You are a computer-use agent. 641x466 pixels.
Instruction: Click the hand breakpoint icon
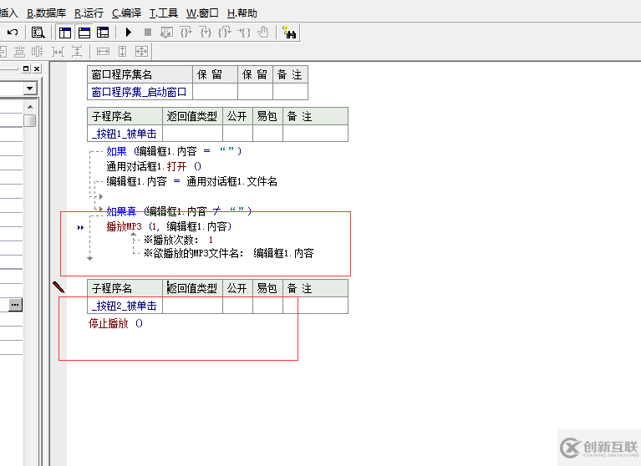pos(264,33)
